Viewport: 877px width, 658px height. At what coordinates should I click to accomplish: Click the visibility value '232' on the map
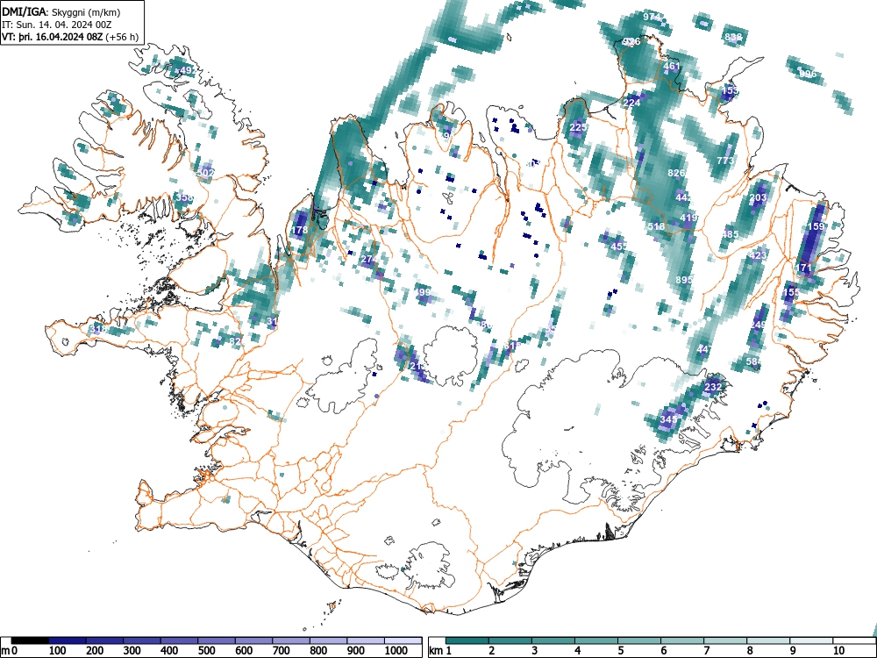713,387
